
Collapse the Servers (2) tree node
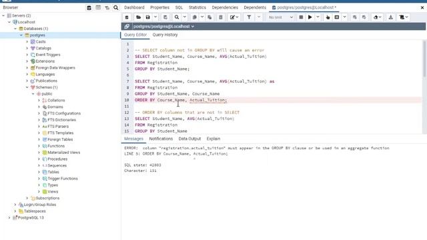pos(3,15)
